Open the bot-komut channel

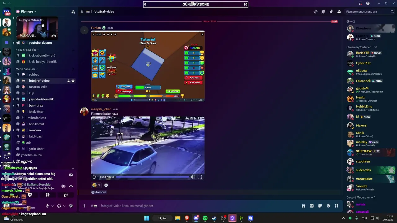36,124
